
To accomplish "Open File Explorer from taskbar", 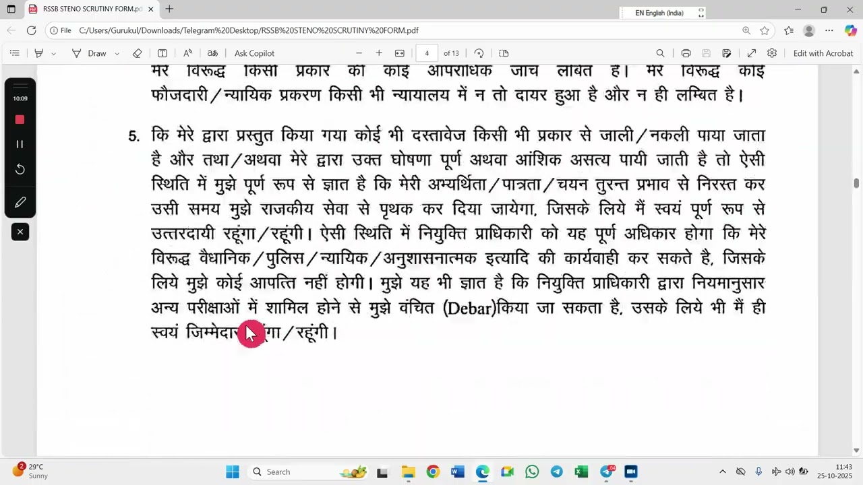I will point(408,472).
